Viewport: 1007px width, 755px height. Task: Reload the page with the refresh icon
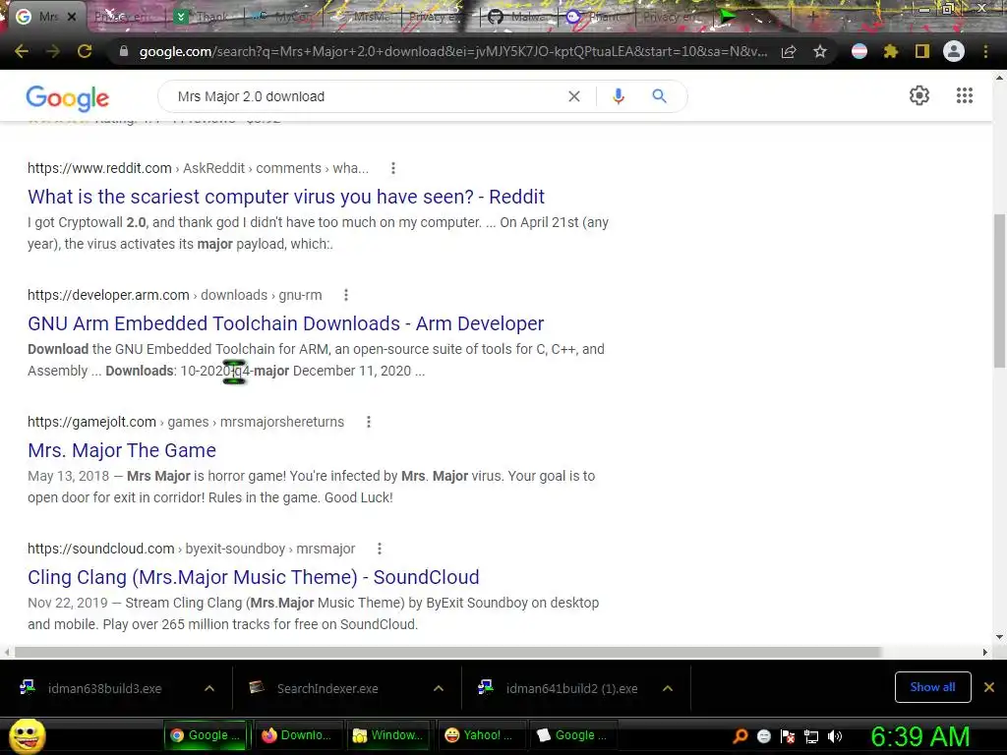[85, 51]
